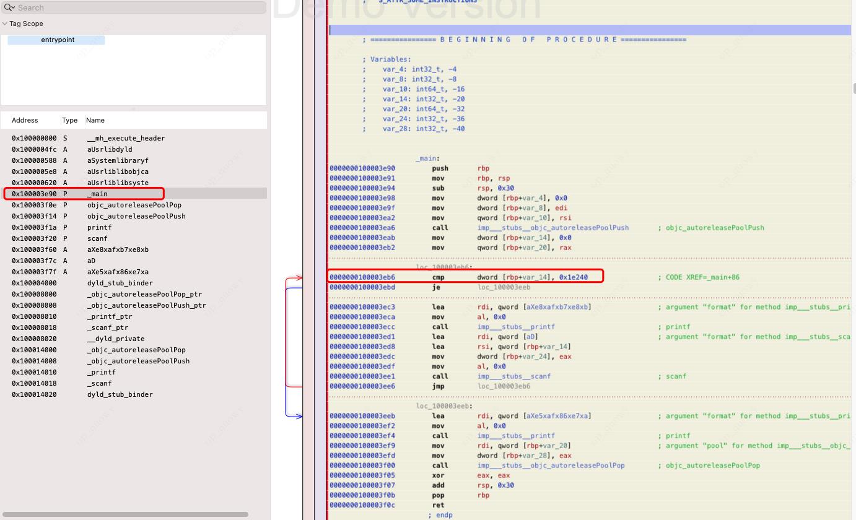Select the aD string row
This screenshot has width=856, height=520.
point(134,261)
